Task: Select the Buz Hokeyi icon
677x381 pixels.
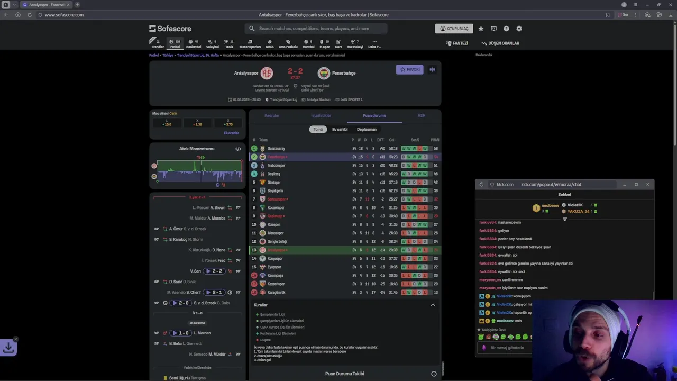Action: pos(355,43)
